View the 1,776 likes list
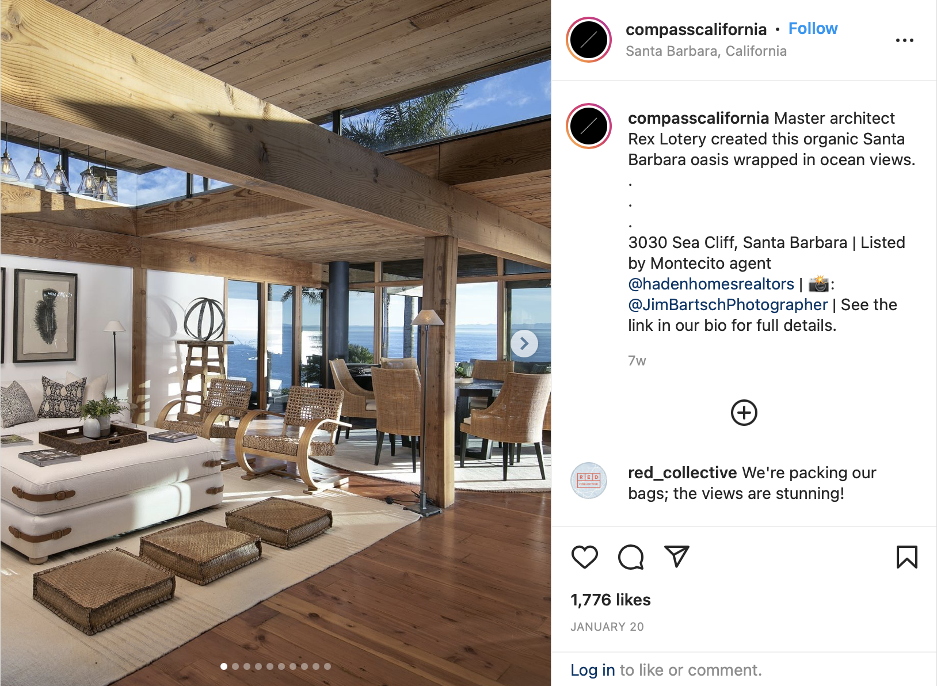The image size is (937, 686). point(611,600)
